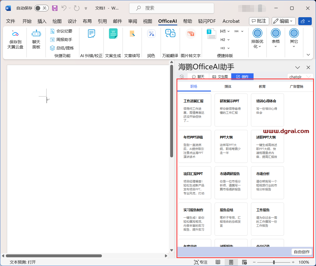Click the Save disk icon in title bar
316x266 pixels.
[x=55, y=8]
